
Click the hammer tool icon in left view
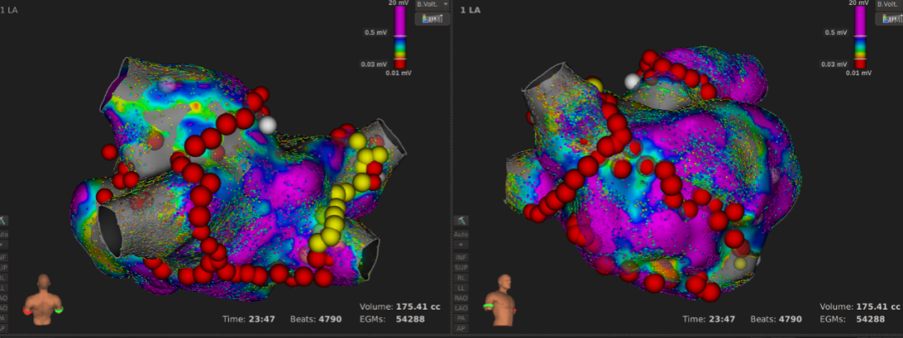(x=5, y=220)
